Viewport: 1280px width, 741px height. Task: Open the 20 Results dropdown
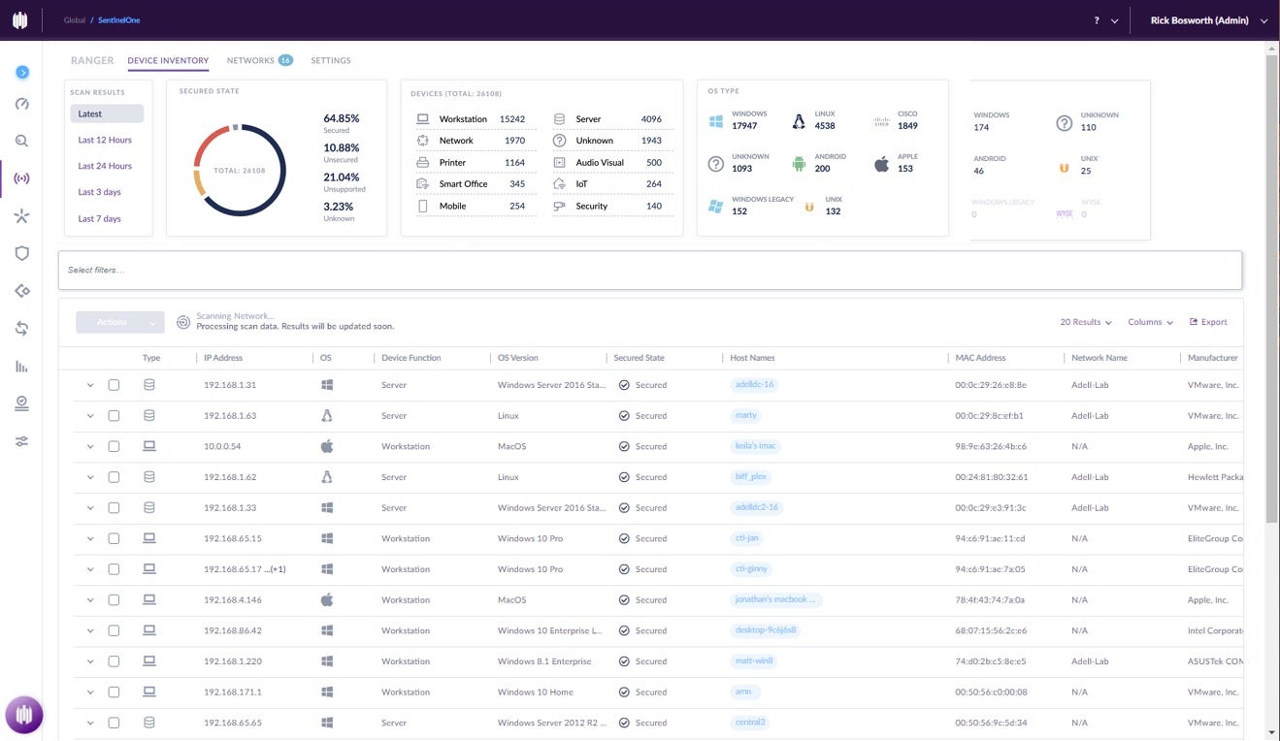point(1085,322)
